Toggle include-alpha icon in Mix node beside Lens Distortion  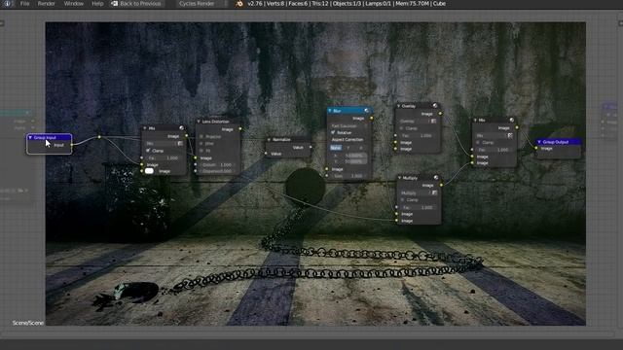click(180, 143)
